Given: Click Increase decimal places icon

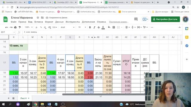Looking at the screenshot, I should (50, 27).
